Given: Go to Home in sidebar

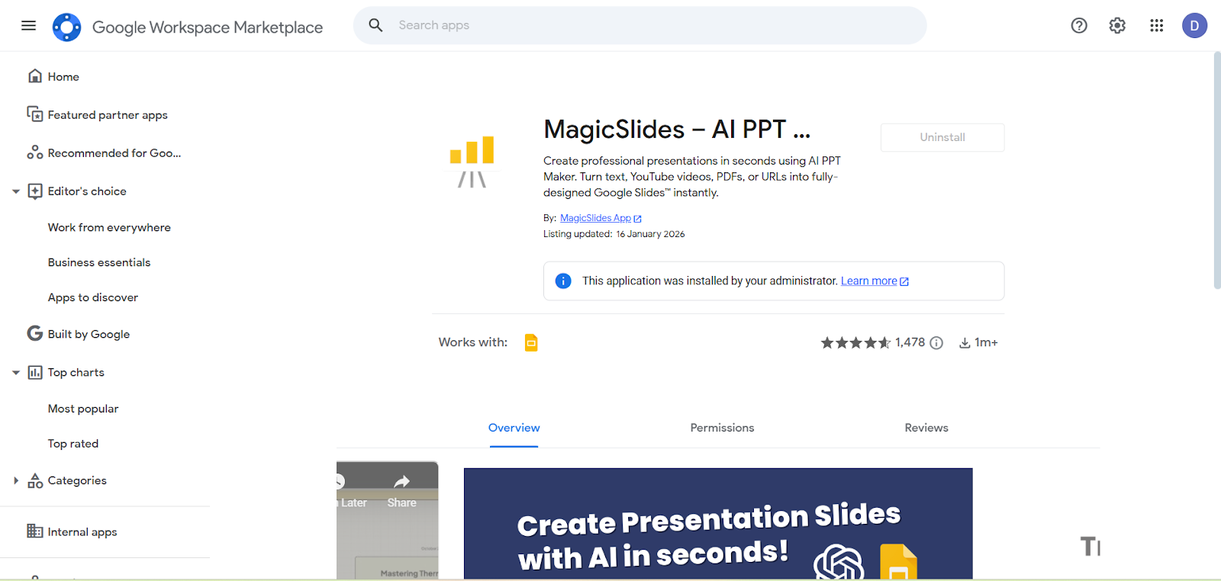Looking at the screenshot, I should pos(63,76).
